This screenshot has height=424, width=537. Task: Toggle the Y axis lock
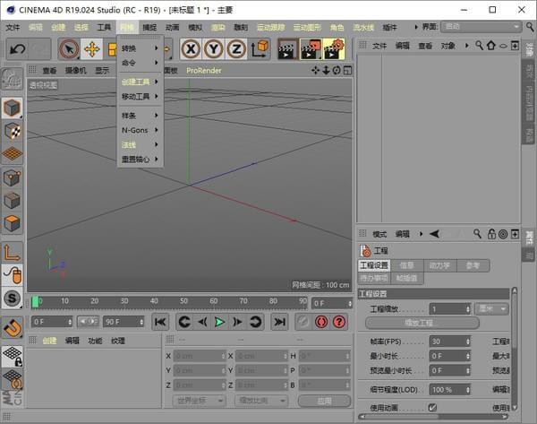[x=213, y=48]
